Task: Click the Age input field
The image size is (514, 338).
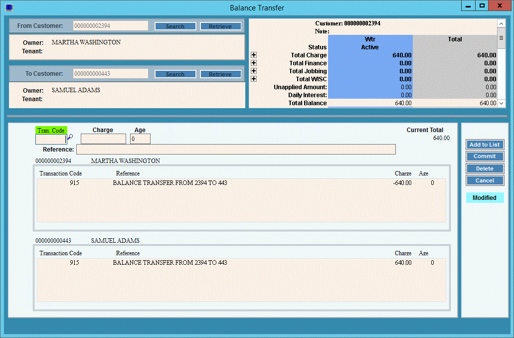Action: click(x=140, y=139)
